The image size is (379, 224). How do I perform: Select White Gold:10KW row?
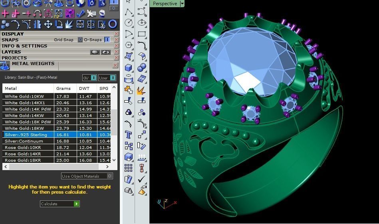pos(57,96)
